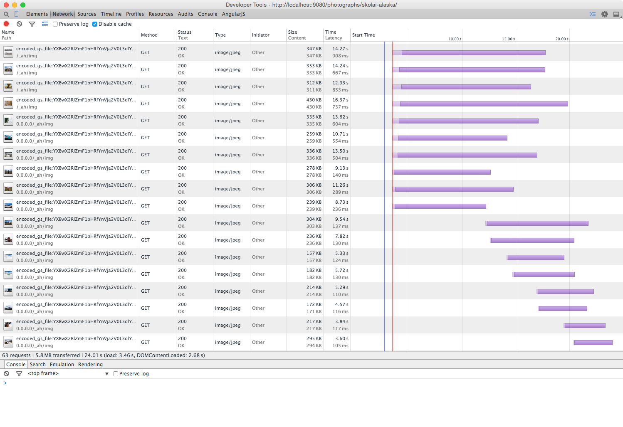Clear the network log with the clear icon
This screenshot has height=427, width=623.
[x=19, y=24]
